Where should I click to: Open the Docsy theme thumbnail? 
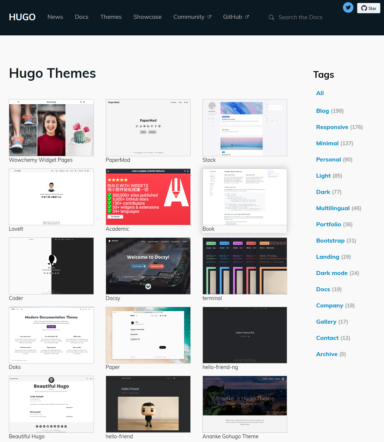[x=148, y=266]
